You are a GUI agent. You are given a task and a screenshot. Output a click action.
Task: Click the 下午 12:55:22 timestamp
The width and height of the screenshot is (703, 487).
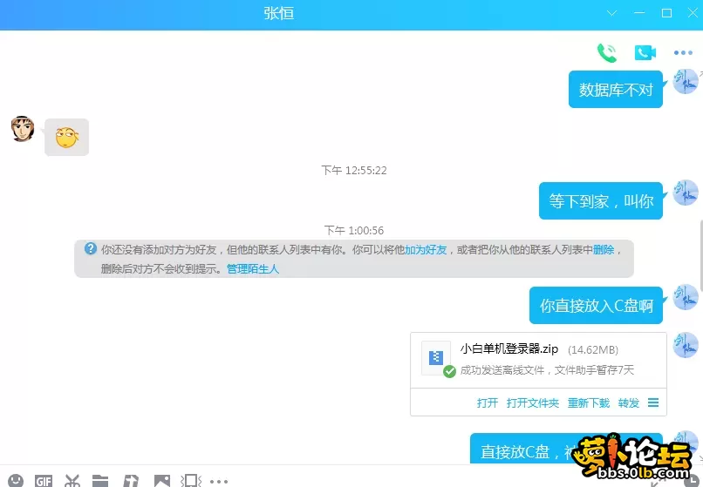(354, 170)
